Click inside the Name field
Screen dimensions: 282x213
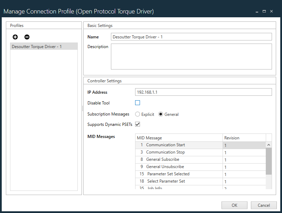tap(191, 37)
